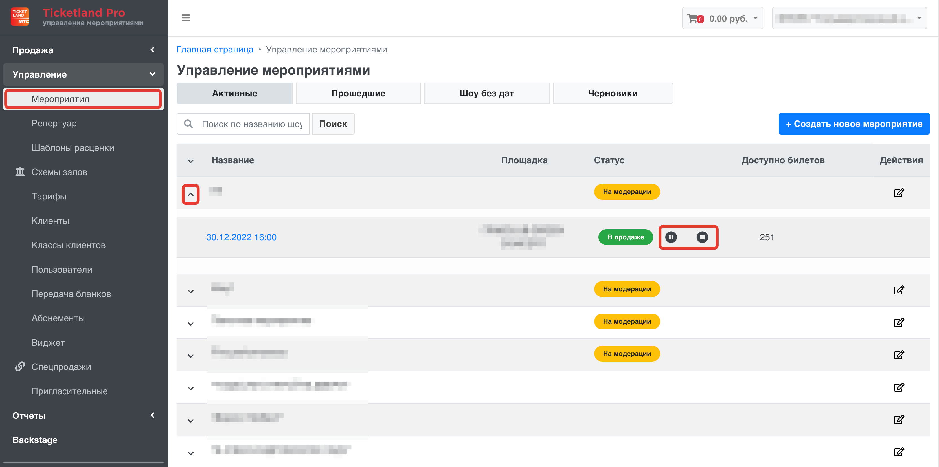Click the Доступно билетов column header

[x=783, y=160]
